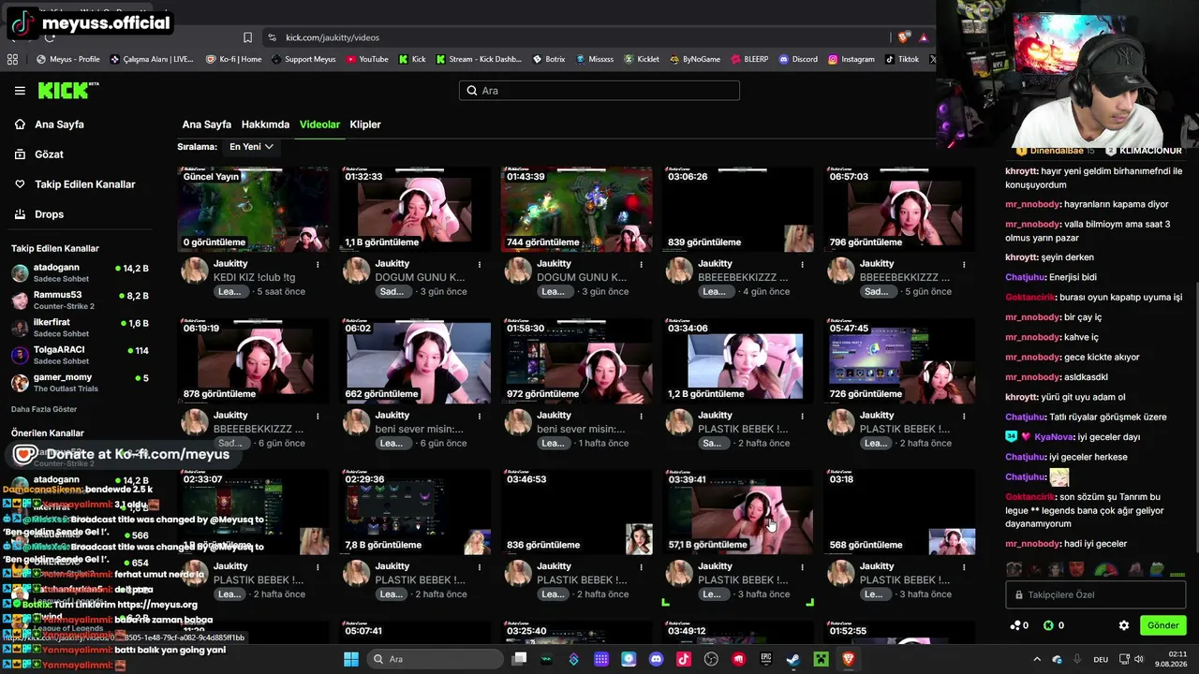Open options for KEDI KIZ video
Image resolution: width=1199 pixels, height=674 pixels.
coord(318,264)
